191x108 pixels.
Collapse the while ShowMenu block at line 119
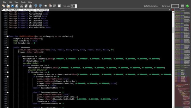[8, 47]
